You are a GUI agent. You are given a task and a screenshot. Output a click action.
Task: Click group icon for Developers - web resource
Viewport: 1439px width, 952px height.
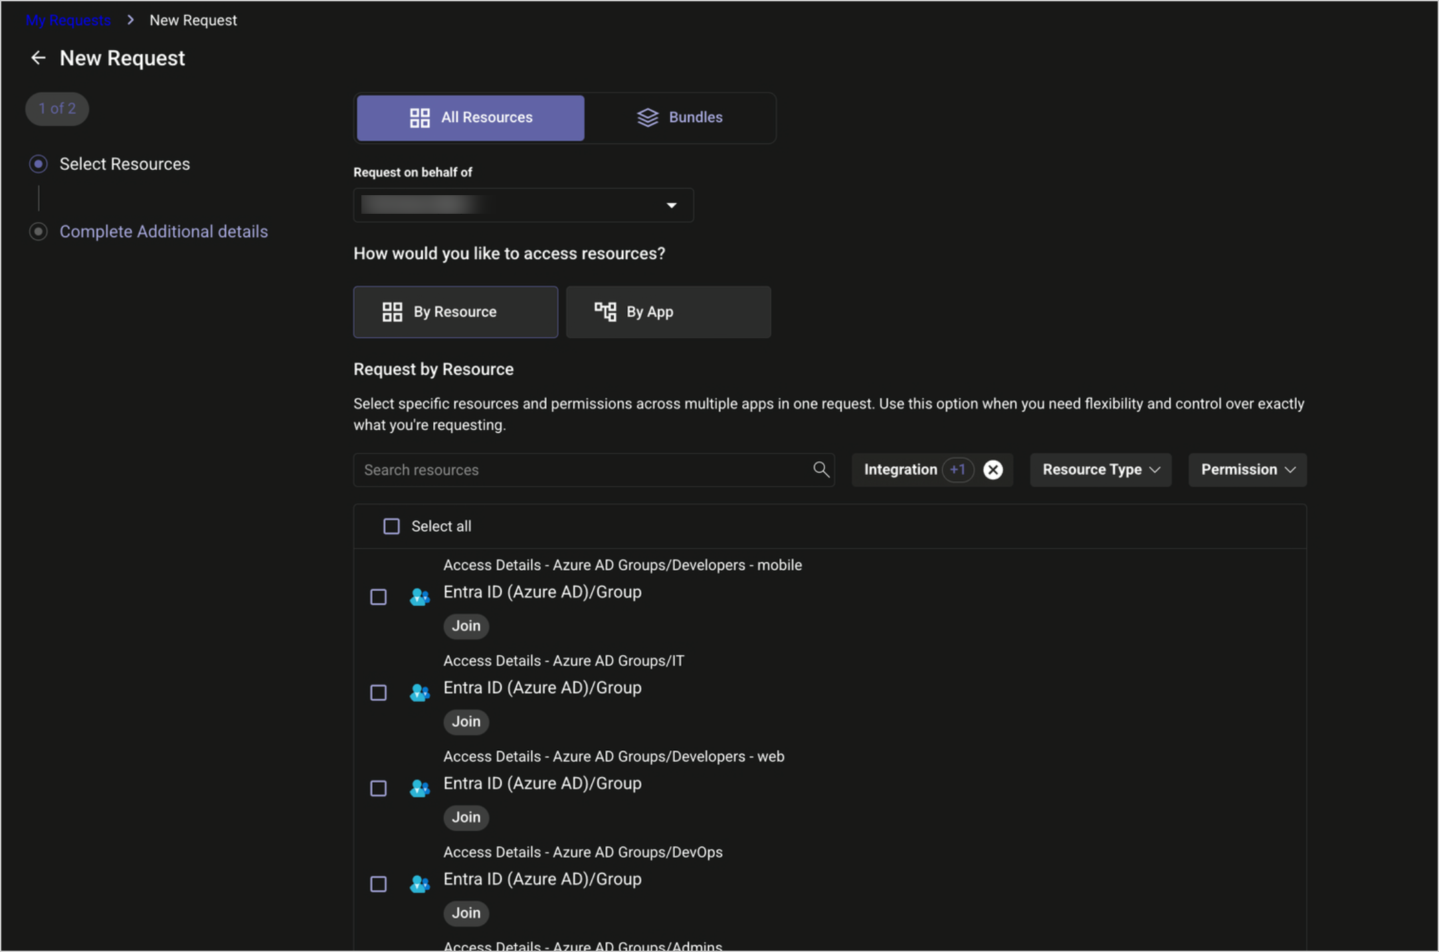click(x=419, y=788)
